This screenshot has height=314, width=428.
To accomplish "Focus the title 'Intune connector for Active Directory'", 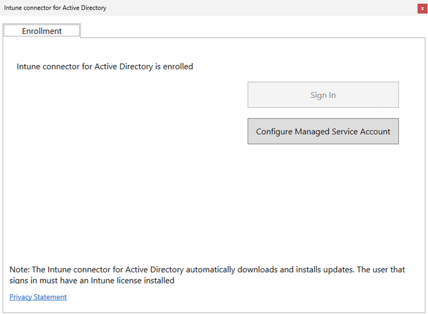I will point(55,8).
